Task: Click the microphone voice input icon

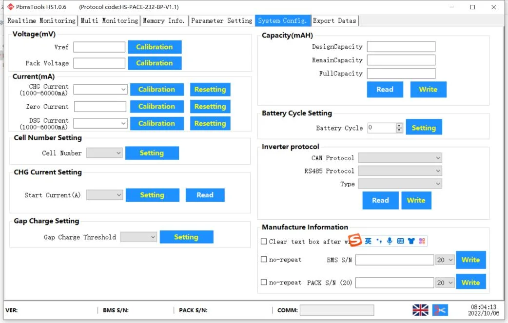Action: 390,241
